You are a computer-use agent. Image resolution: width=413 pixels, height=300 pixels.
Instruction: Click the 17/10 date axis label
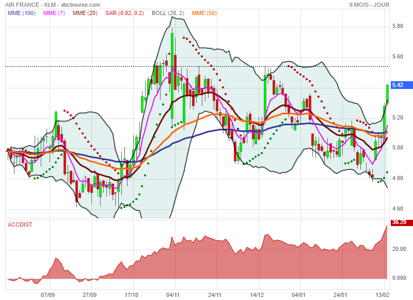[131, 295]
